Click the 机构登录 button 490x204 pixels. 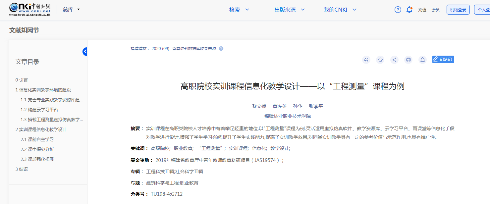(x=458, y=10)
